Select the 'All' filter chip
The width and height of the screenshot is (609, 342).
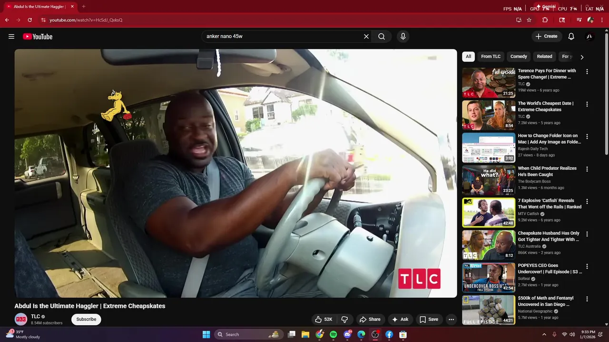[468, 57]
